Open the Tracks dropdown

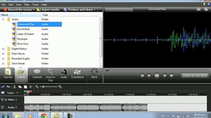17,93
